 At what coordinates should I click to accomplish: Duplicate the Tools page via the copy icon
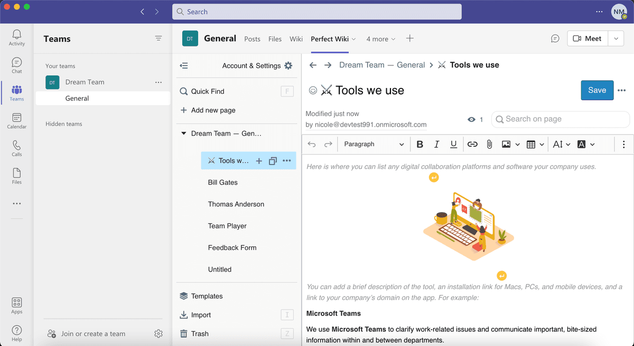(x=272, y=160)
